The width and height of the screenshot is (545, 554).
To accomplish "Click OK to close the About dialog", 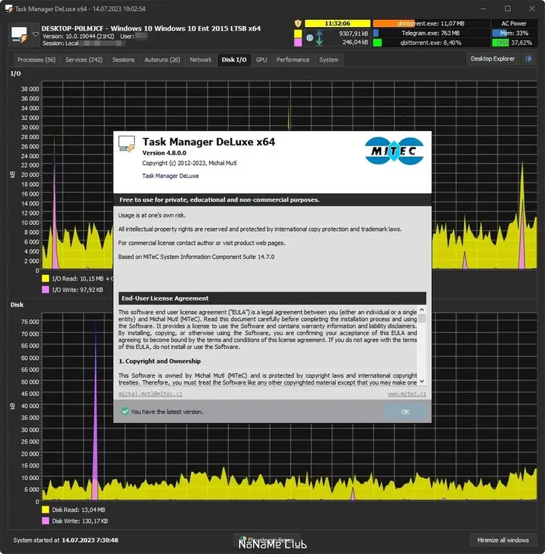I will [405, 411].
